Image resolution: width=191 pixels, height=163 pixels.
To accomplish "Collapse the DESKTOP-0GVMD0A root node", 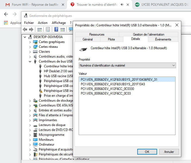I will (x=25, y=37).
